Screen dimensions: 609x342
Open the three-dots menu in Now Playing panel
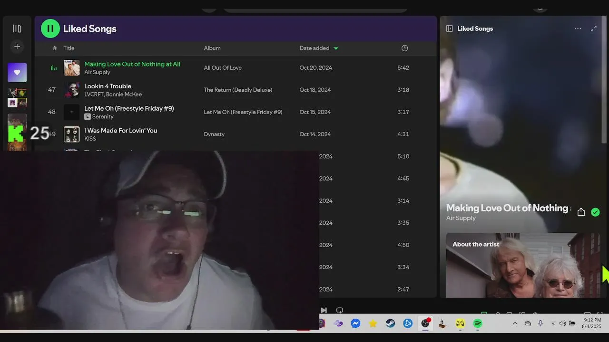[578, 28]
